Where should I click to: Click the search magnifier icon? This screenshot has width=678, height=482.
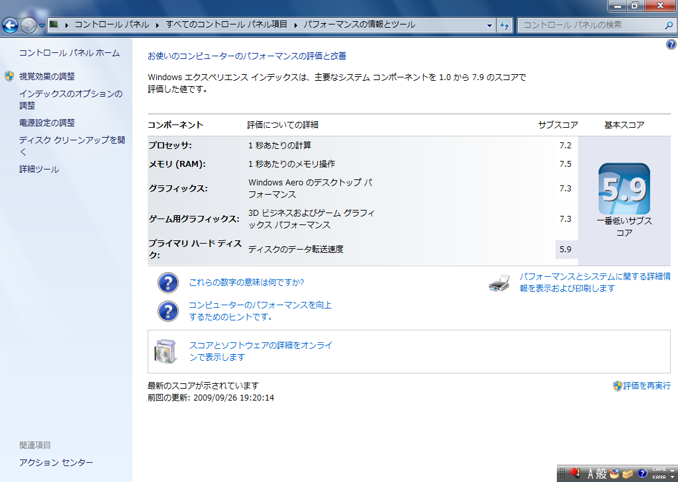tap(669, 25)
